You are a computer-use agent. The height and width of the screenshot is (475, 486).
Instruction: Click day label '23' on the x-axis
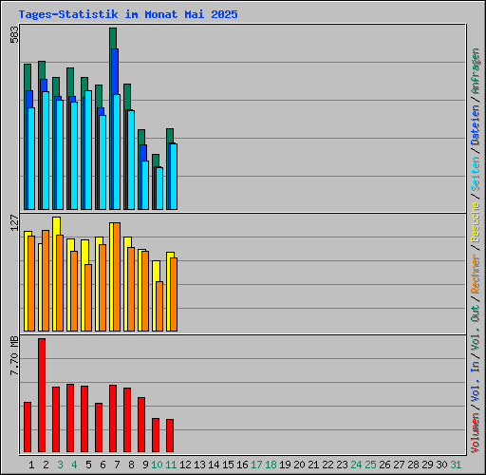pyautogui.click(x=342, y=465)
